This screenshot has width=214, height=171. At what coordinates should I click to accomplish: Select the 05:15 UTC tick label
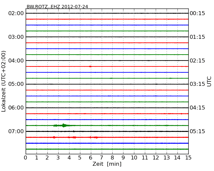(x=197, y=131)
